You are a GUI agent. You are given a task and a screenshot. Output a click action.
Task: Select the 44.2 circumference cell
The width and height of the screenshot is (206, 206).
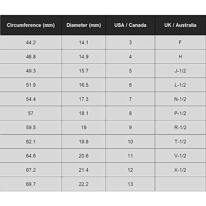pos(31,43)
